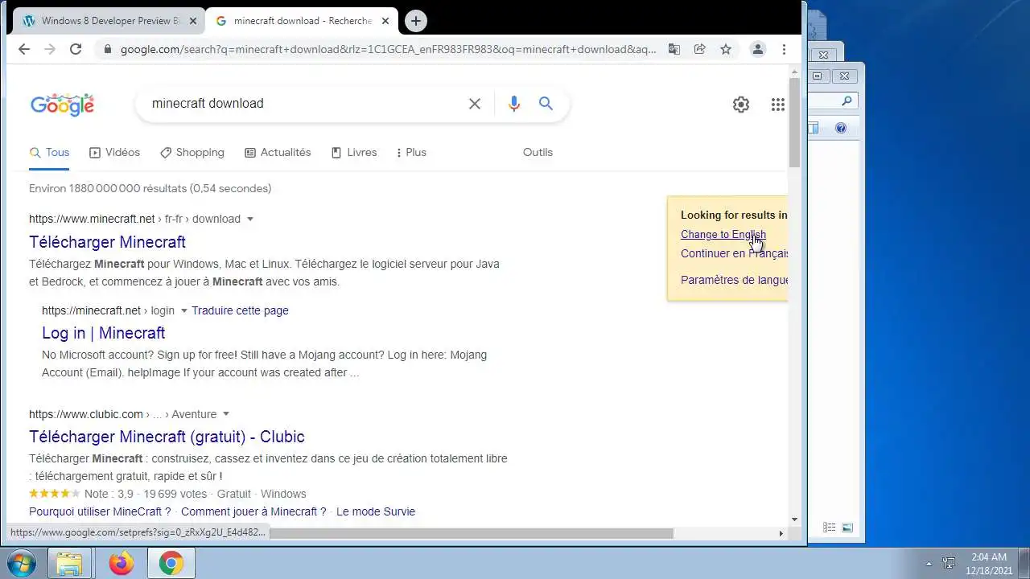The image size is (1030, 579).
Task: Open Pourquoi utiliser MineCraft ? sitelink
Action: coord(100,511)
